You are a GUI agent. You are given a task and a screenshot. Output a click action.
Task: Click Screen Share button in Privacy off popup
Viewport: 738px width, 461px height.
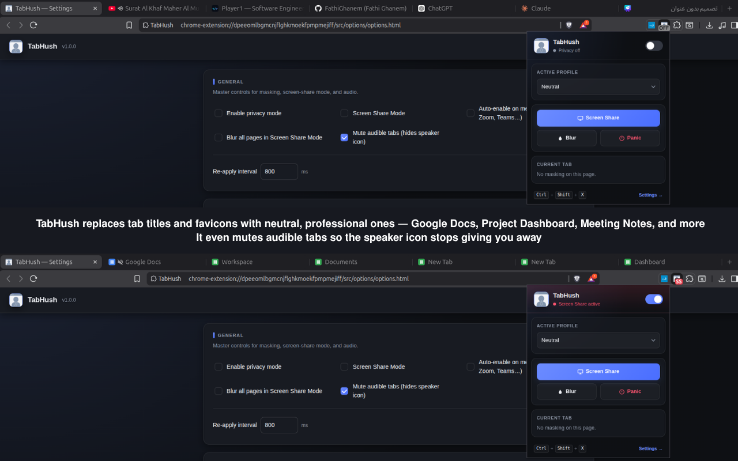click(x=598, y=118)
